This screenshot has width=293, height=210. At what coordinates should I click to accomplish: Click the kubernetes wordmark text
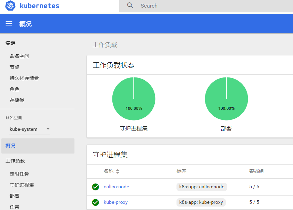(39, 6)
